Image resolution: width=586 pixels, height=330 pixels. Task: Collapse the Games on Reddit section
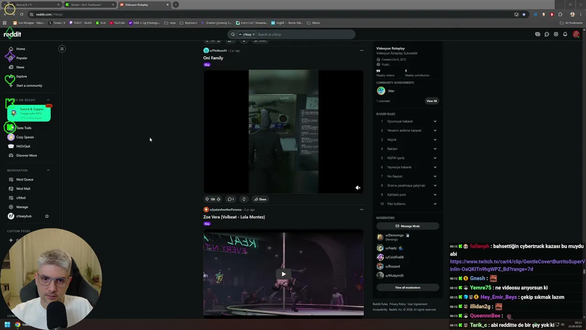(x=48, y=100)
